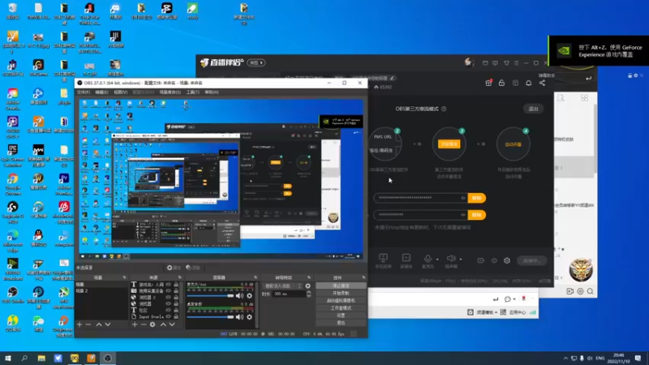Move OBS scene up with arrow
Screen dimensions: 649x365
tap(99, 325)
